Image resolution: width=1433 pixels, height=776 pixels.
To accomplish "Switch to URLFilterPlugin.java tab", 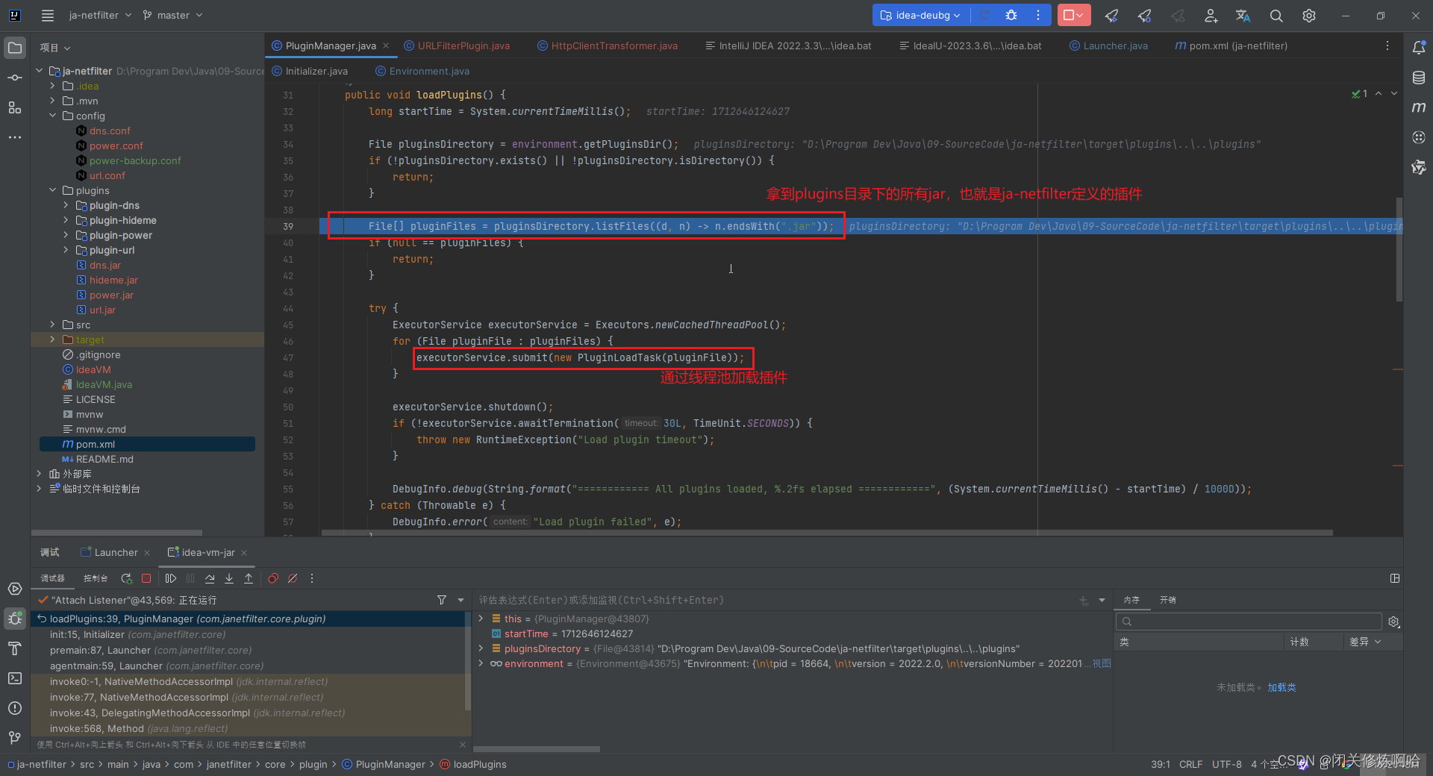I will click(x=457, y=46).
